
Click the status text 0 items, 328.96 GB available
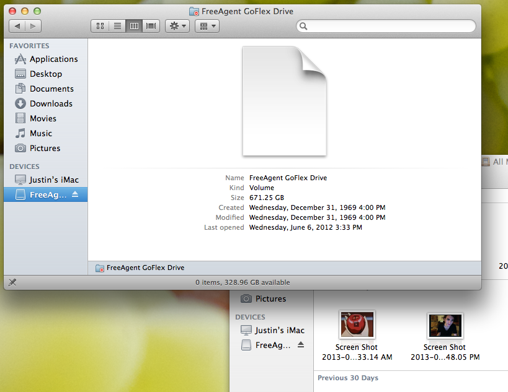(243, 282)
